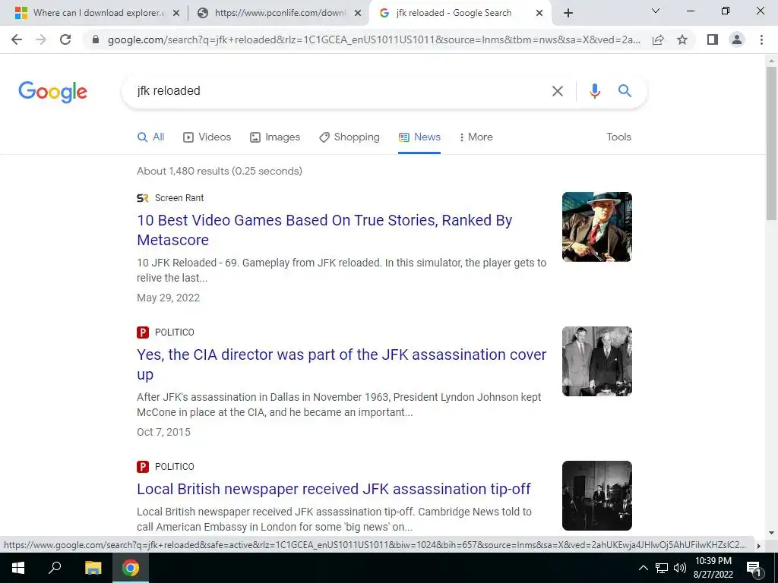Close the jfk reloaded Google Search tab
778x583 pixels.
coord(539,14)
